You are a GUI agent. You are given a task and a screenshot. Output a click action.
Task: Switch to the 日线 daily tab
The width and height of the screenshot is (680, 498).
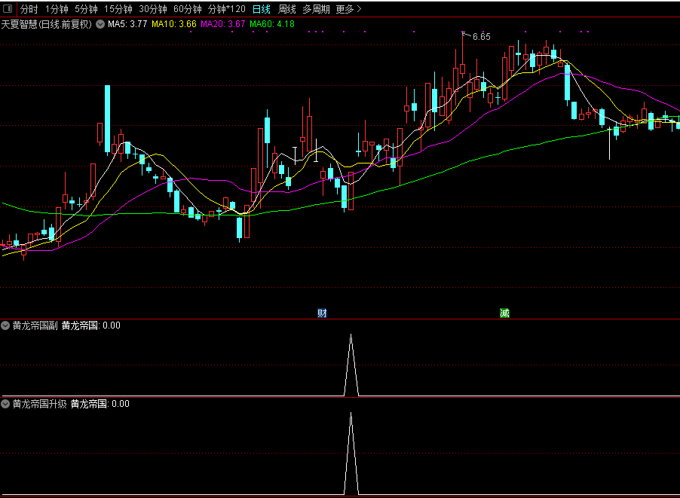click(262, 9)
